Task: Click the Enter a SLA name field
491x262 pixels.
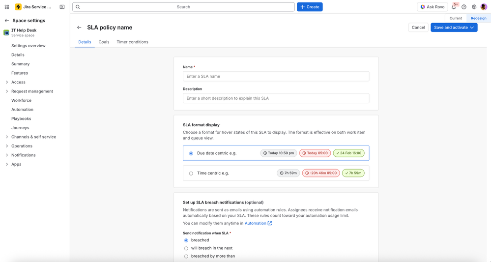Action: (x=276, y=76)
